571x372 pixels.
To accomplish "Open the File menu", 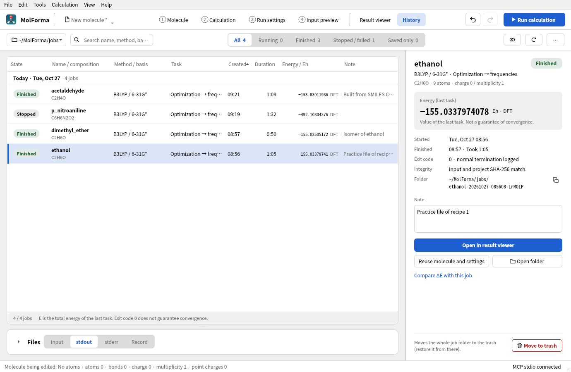I will [8, 5].
